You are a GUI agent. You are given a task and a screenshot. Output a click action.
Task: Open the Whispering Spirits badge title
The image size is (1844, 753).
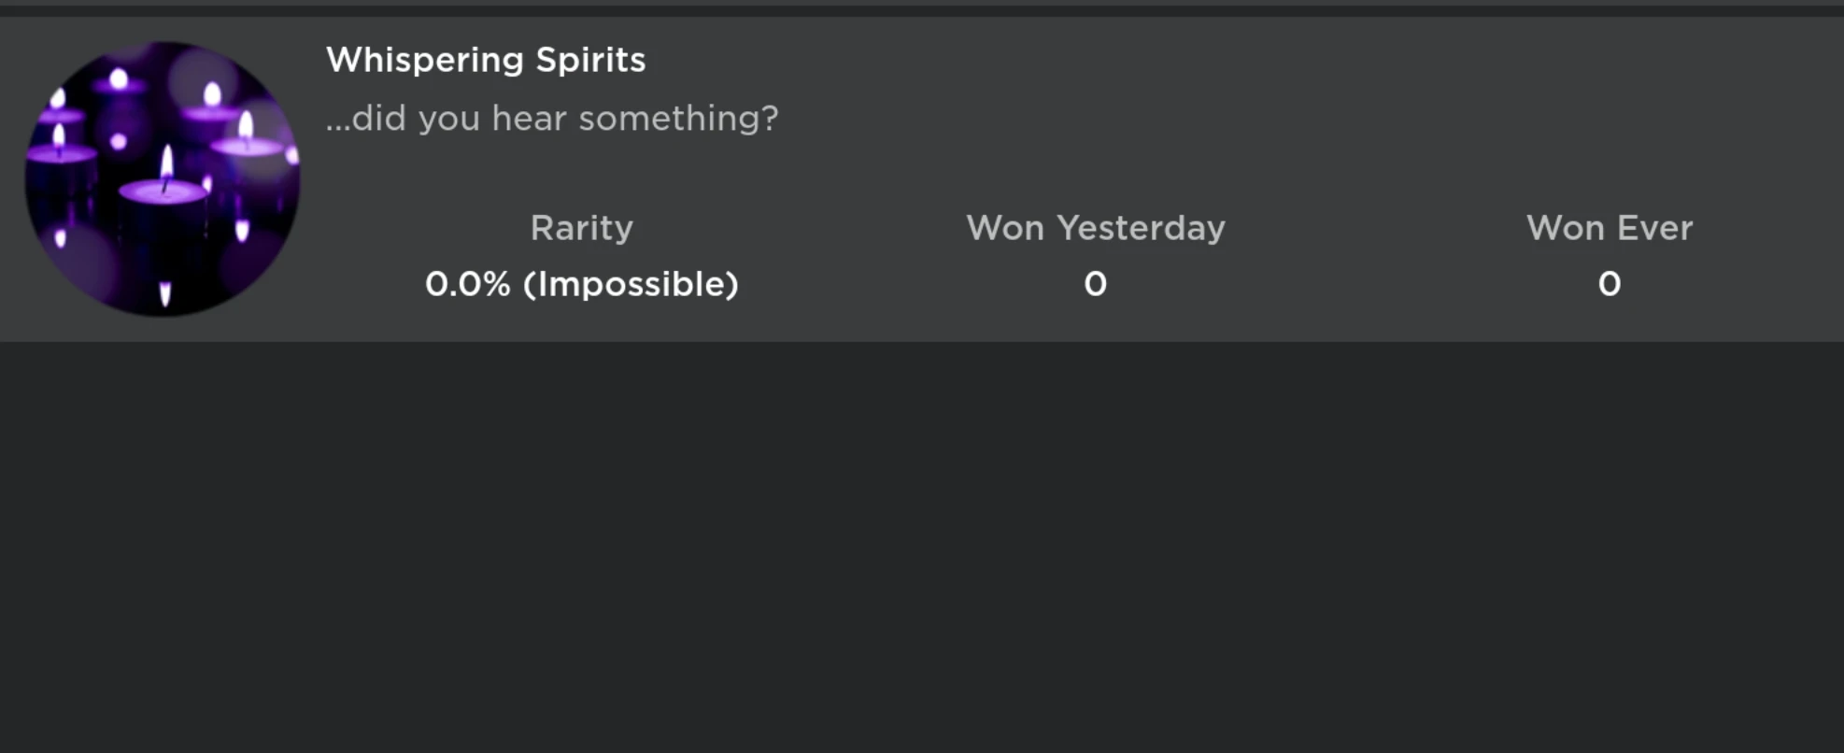[486, 60]
